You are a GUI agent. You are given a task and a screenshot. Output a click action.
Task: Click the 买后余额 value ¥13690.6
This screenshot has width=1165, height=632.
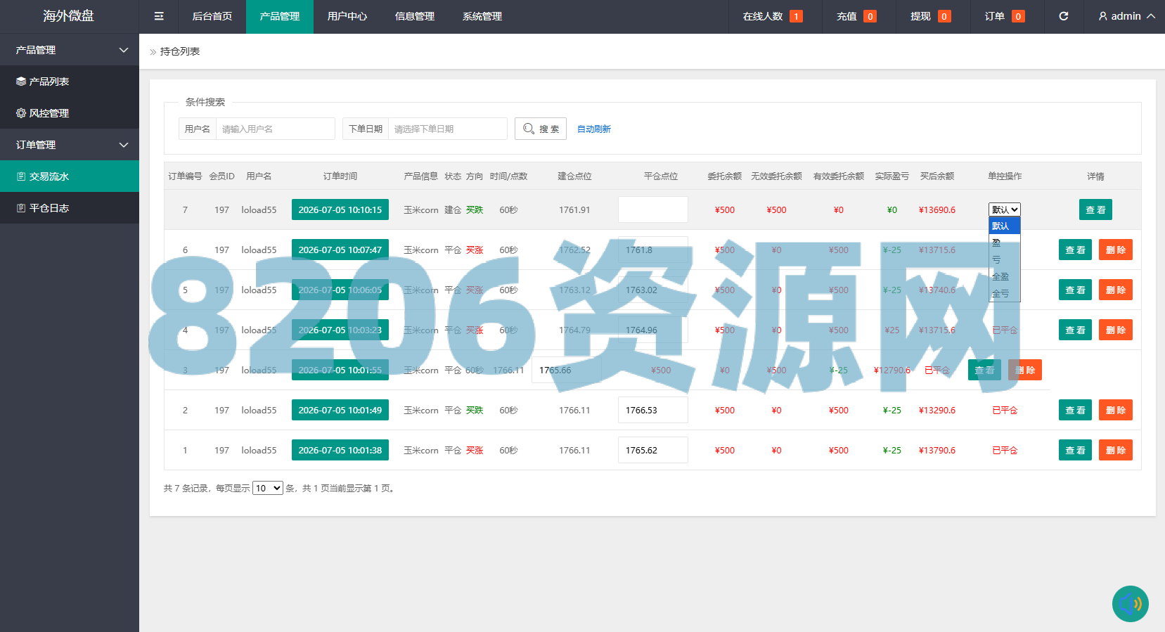pyautogui.click(x=937, y=209)
